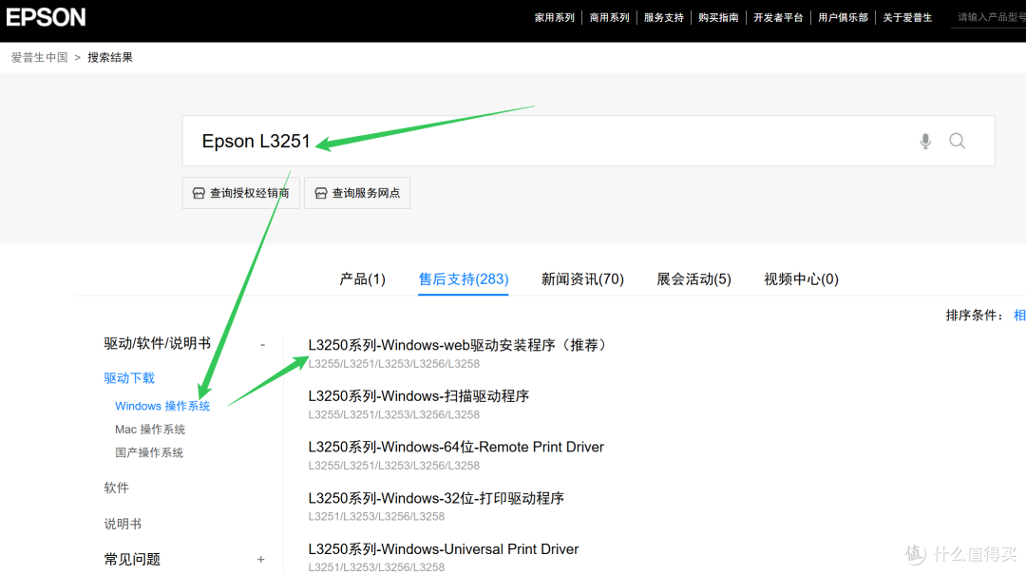Open the 用户俱乐部 menu
Viewport: 1026px width, 575px height.
point(843,18)
